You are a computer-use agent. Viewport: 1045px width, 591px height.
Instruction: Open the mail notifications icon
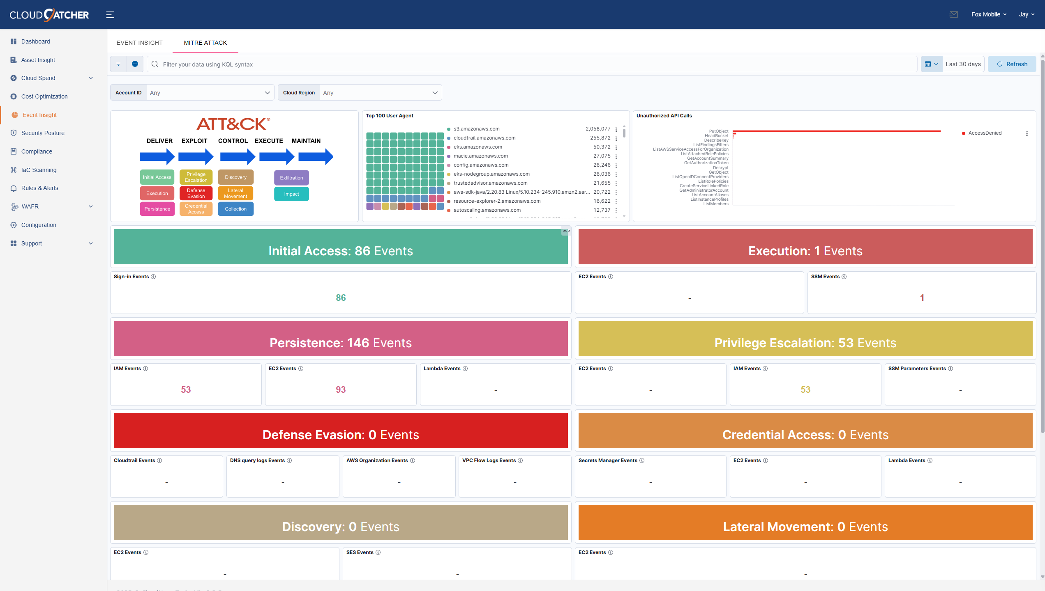[953, 14]
